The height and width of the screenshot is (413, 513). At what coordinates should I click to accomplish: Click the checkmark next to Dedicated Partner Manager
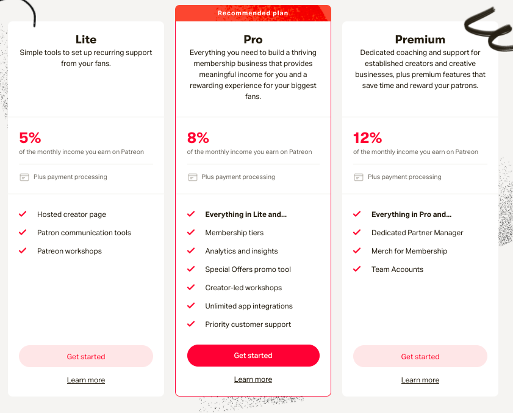click(x=357, y=233)
